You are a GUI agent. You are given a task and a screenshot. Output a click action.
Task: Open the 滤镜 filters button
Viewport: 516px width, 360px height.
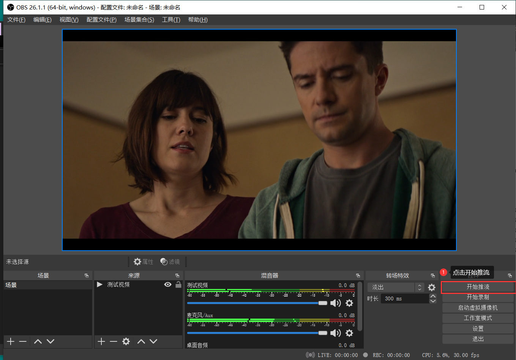(170, 262)
